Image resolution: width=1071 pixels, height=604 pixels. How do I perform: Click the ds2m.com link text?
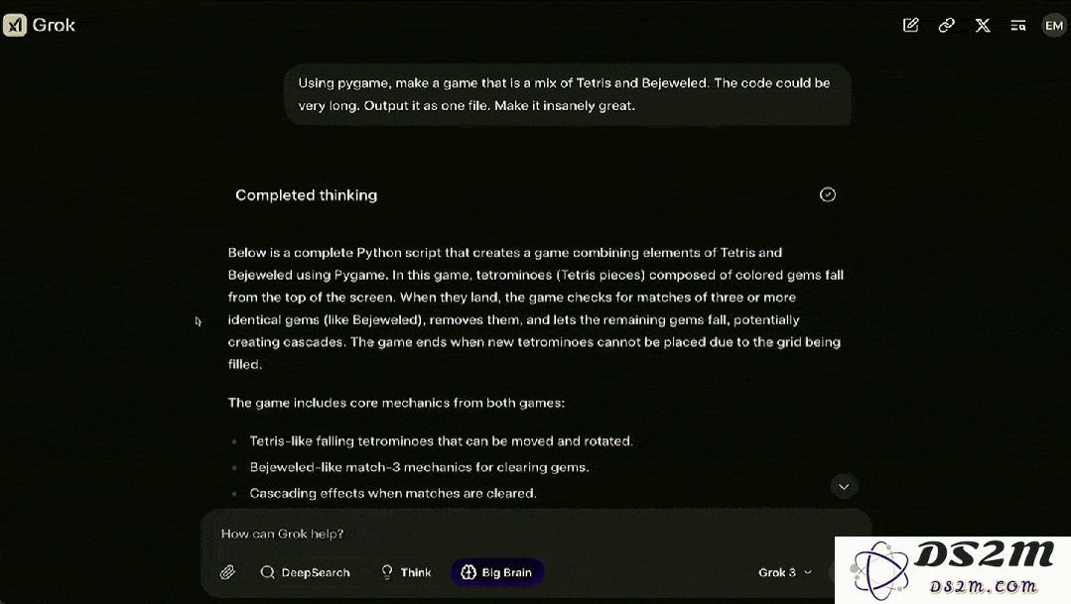coord(983,586)
